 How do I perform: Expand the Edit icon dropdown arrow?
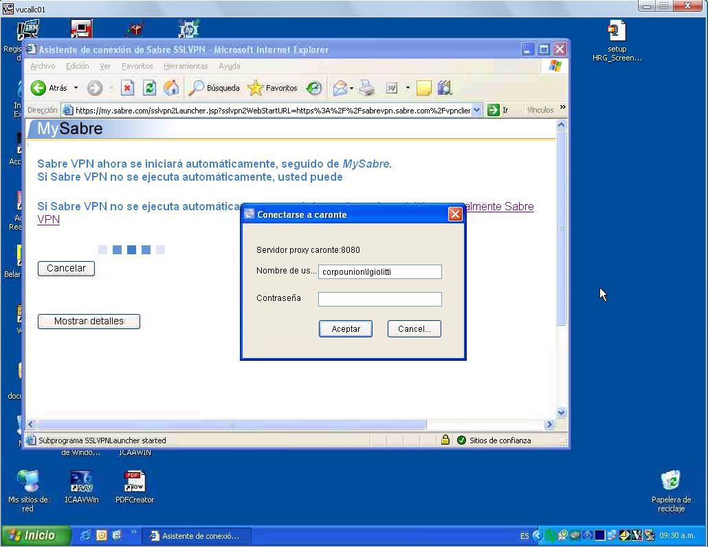tap(408, 87)
